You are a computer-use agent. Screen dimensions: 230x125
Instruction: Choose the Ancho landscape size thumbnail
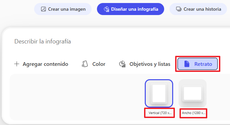193,93
